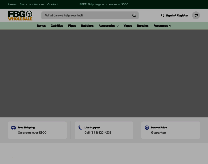Screen dimensions: 208x164
Task: Click the user account icon
Action: click(162, 16)
